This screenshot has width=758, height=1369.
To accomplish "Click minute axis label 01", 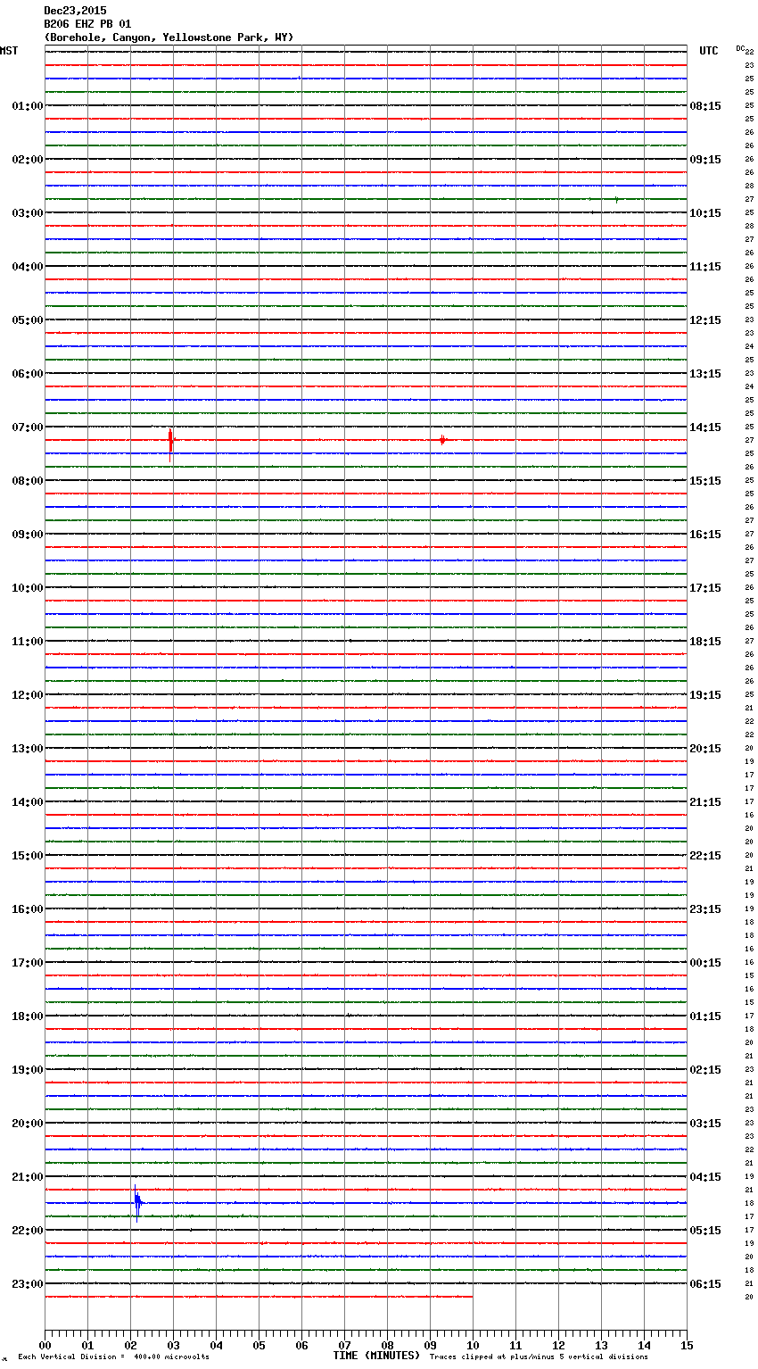I will (x=87, y=1345).
